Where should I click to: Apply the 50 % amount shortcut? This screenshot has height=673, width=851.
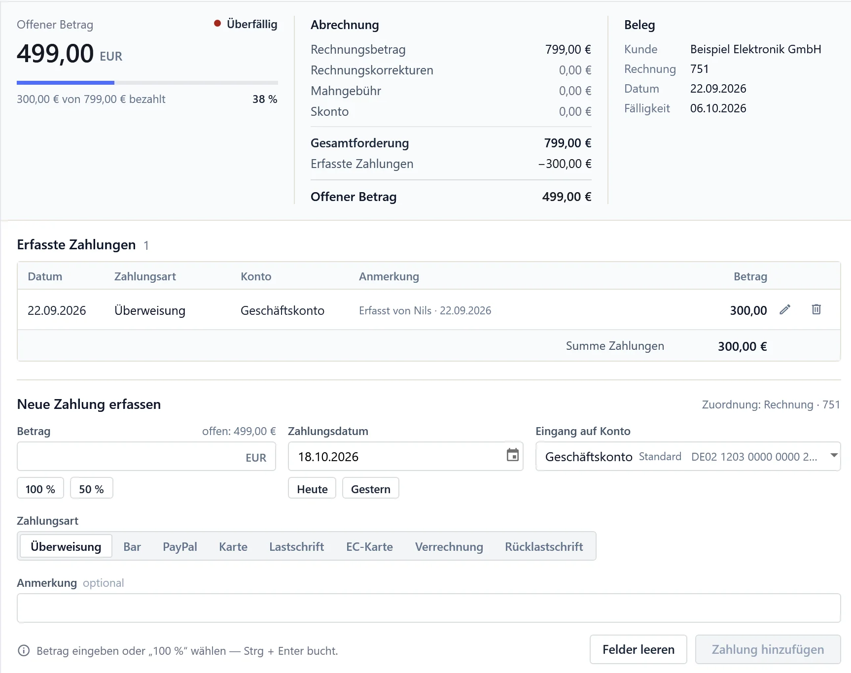[x=92, y=489]
